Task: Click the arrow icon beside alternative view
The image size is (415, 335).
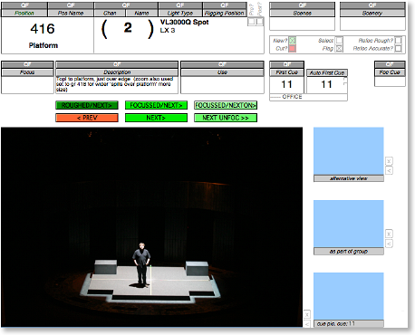Action: click(x=389, y=170)
